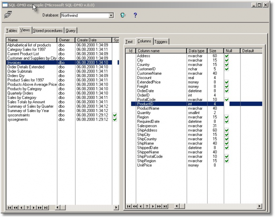Viewport: 275px width, 218px height.
Task: Click views list scroll-left arrow
Action: pos(57,208)
